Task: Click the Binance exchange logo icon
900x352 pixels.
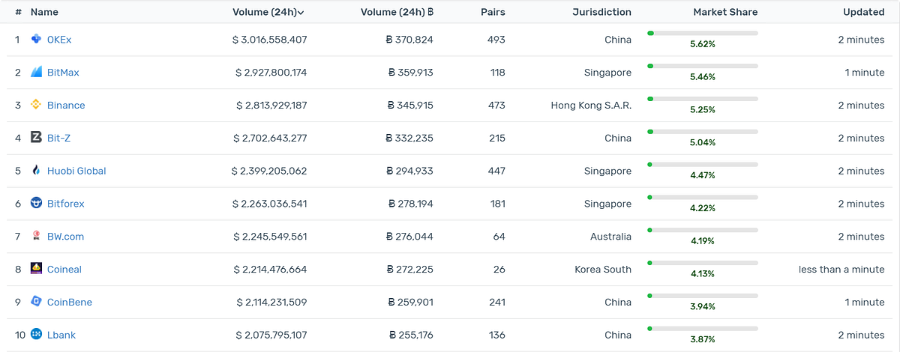Action: click(36, 105)
